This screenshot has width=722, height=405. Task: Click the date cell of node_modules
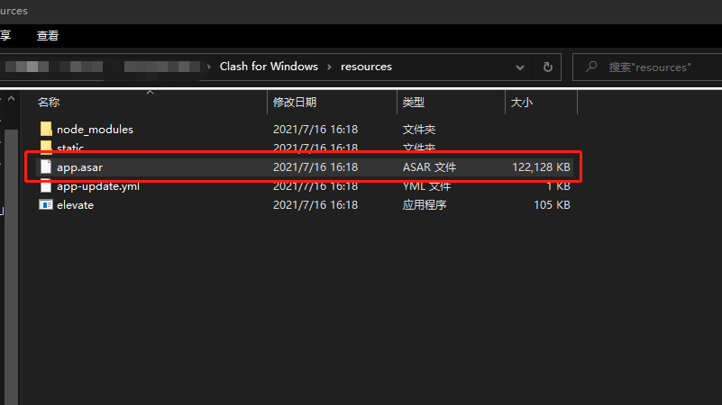315,130
